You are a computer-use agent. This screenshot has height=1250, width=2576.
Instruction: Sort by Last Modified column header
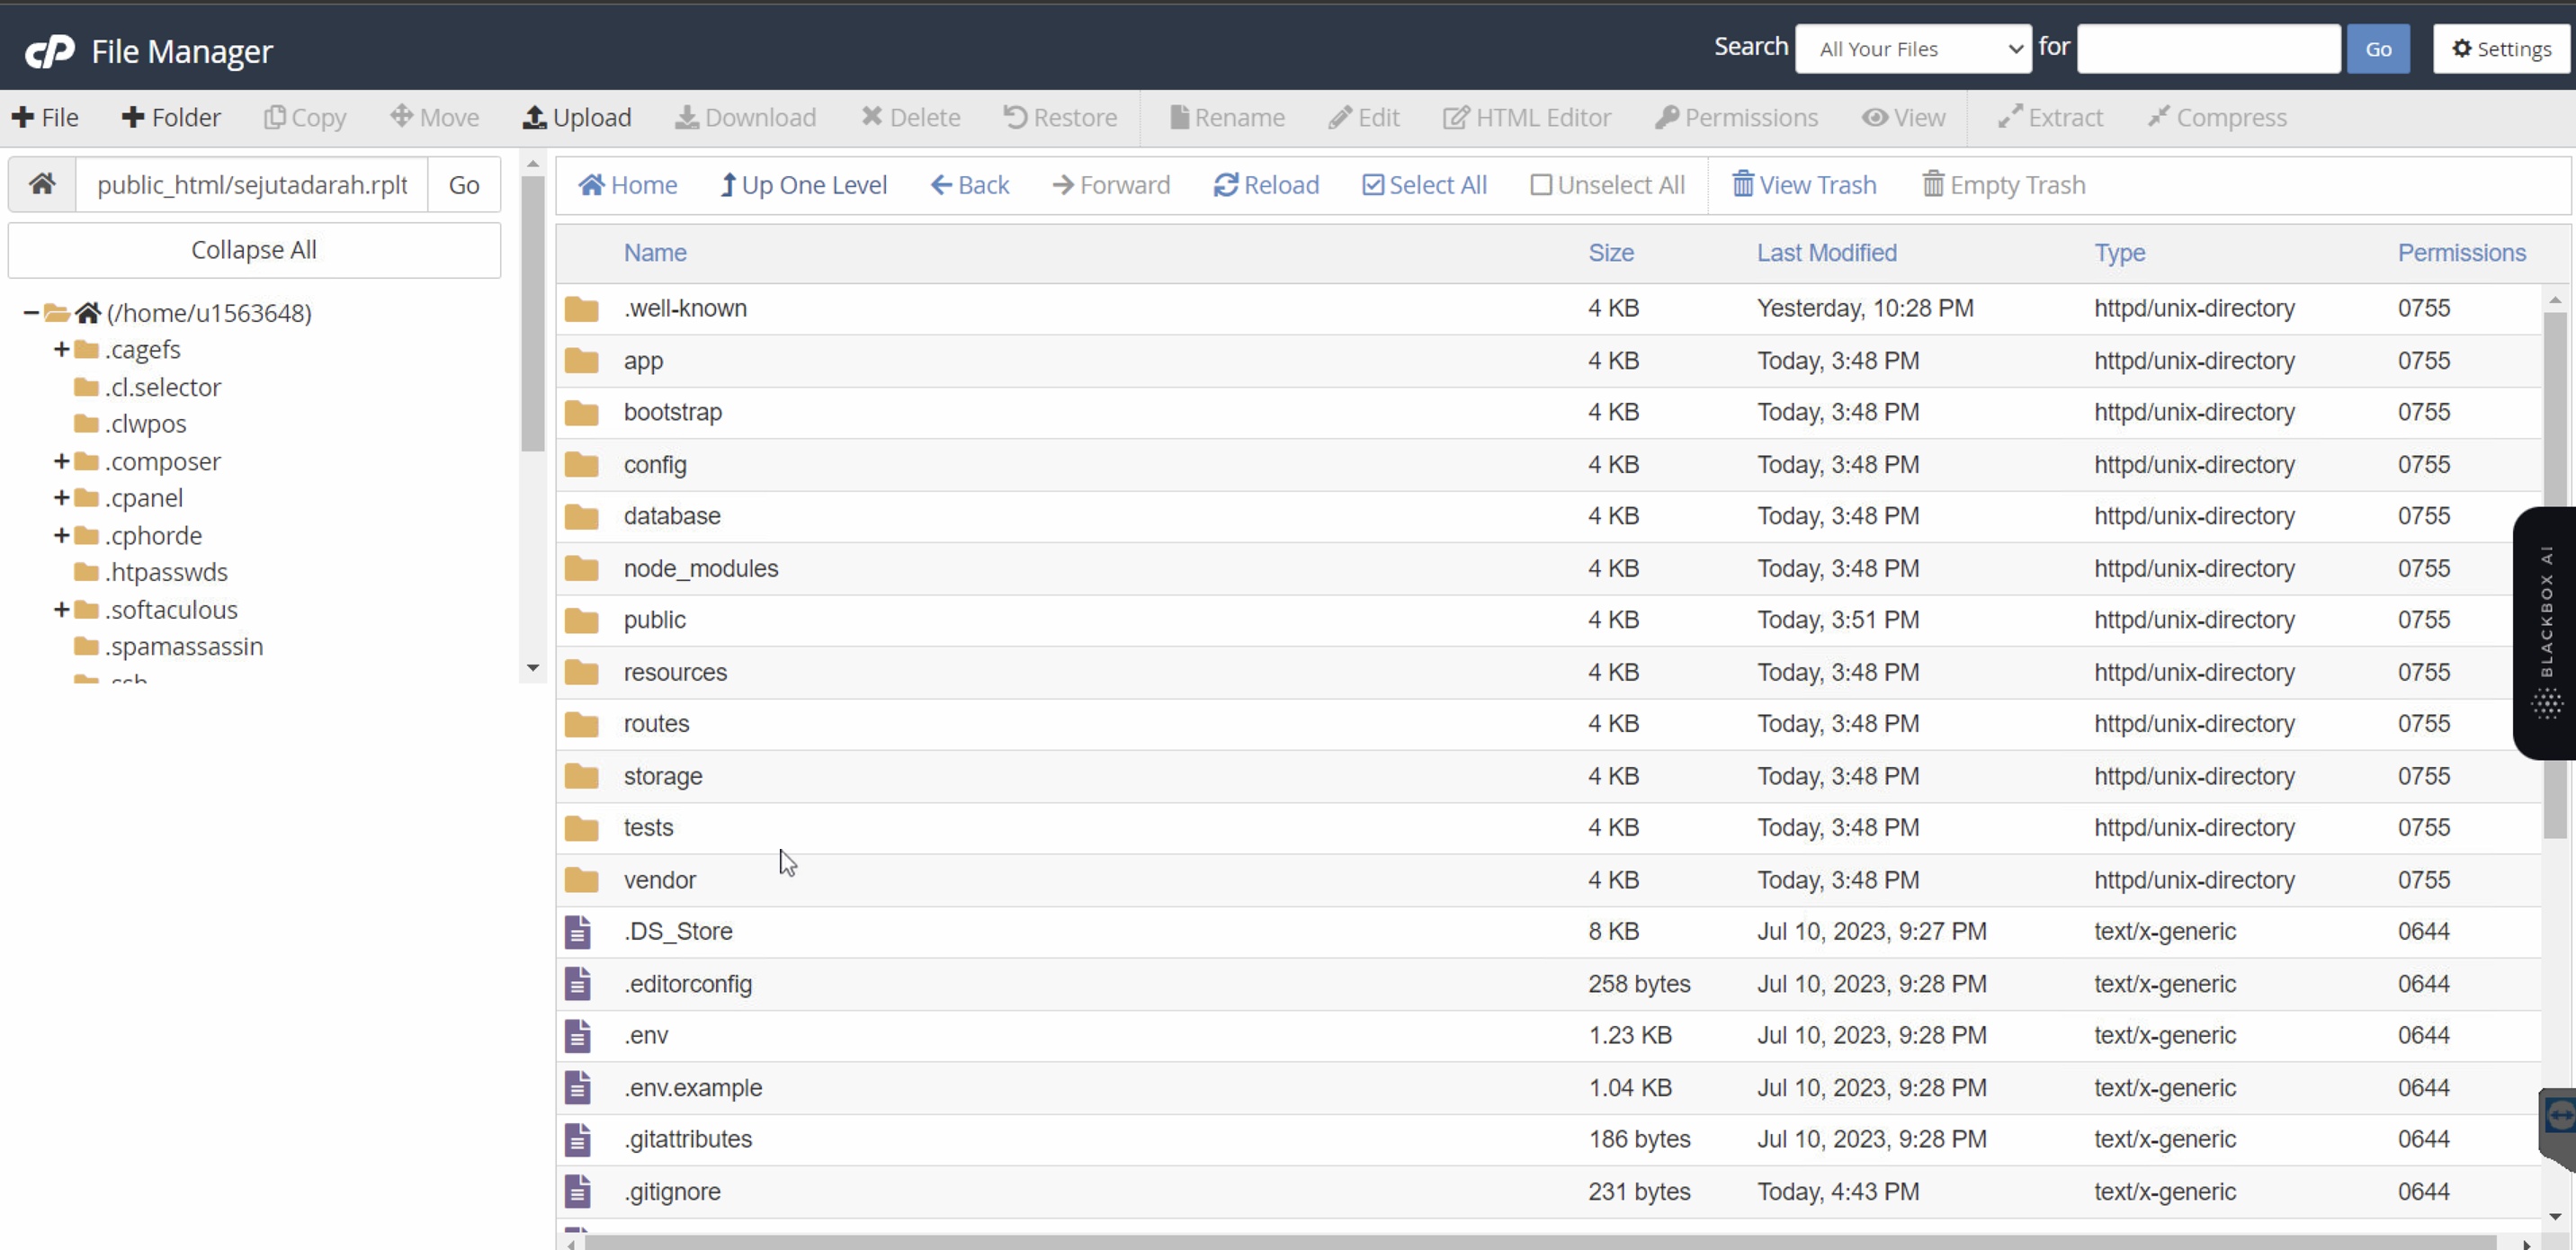1826,253
